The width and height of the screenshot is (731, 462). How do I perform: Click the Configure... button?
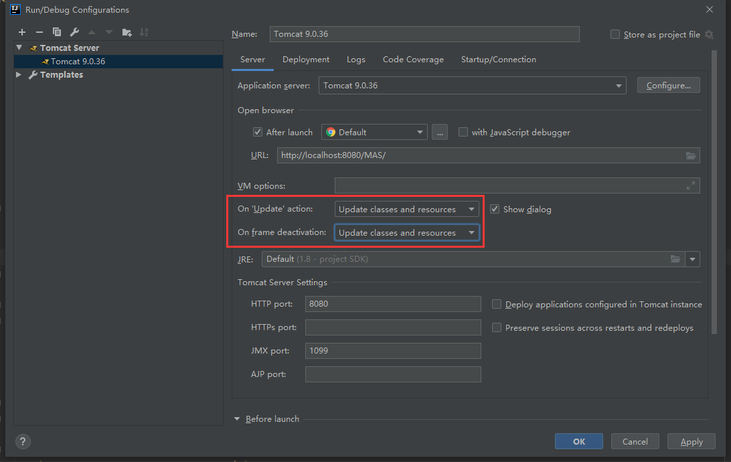pos(668,86)
